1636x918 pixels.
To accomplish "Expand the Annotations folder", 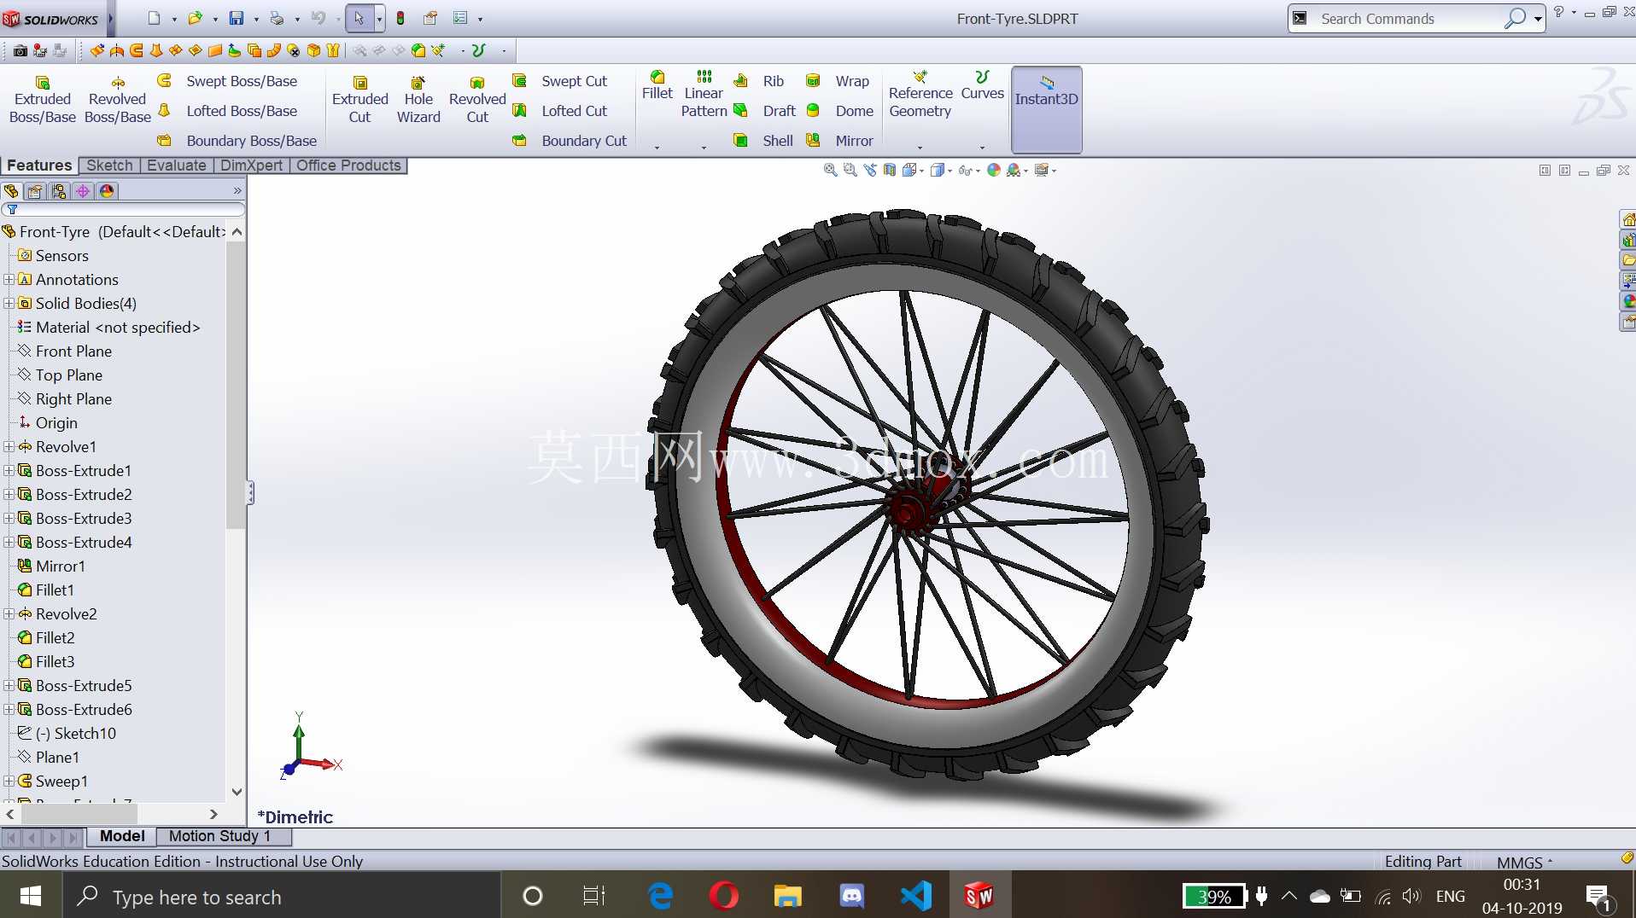I will tap(9, 279).
